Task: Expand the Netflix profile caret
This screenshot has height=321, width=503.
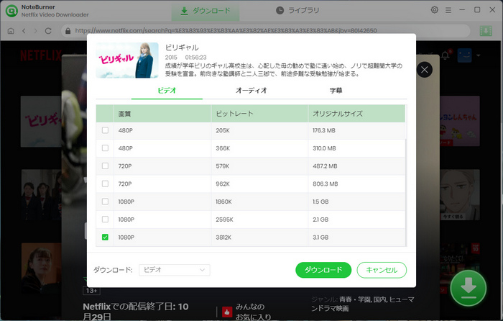Action: 479,55
